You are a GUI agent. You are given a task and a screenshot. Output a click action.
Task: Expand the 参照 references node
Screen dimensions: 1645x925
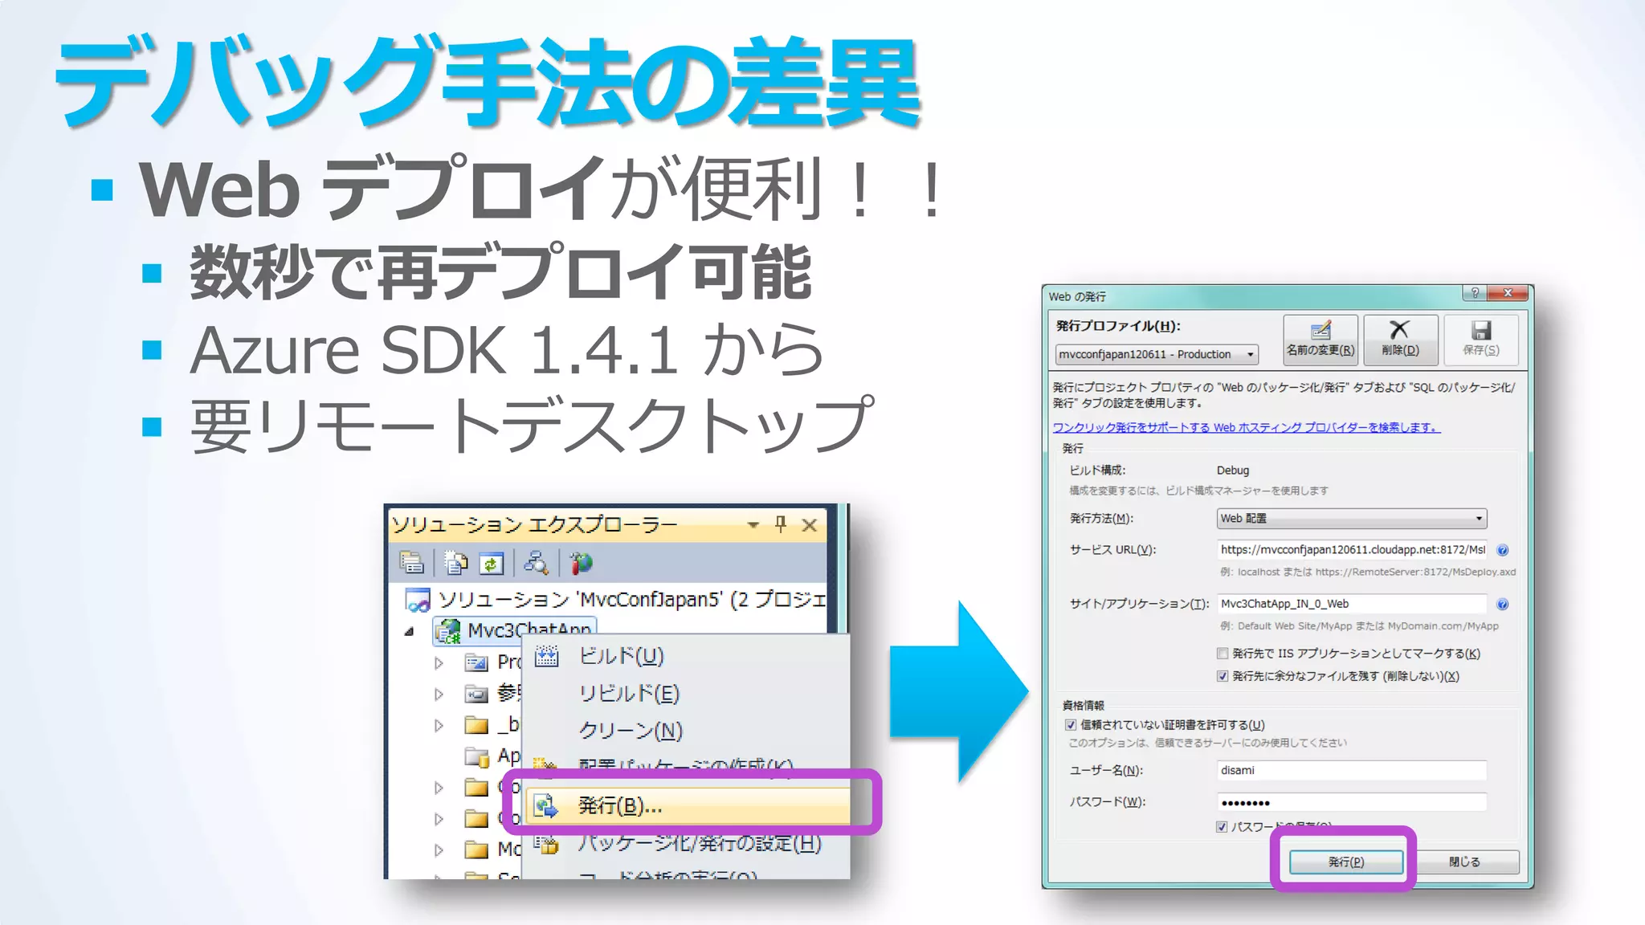439,695
